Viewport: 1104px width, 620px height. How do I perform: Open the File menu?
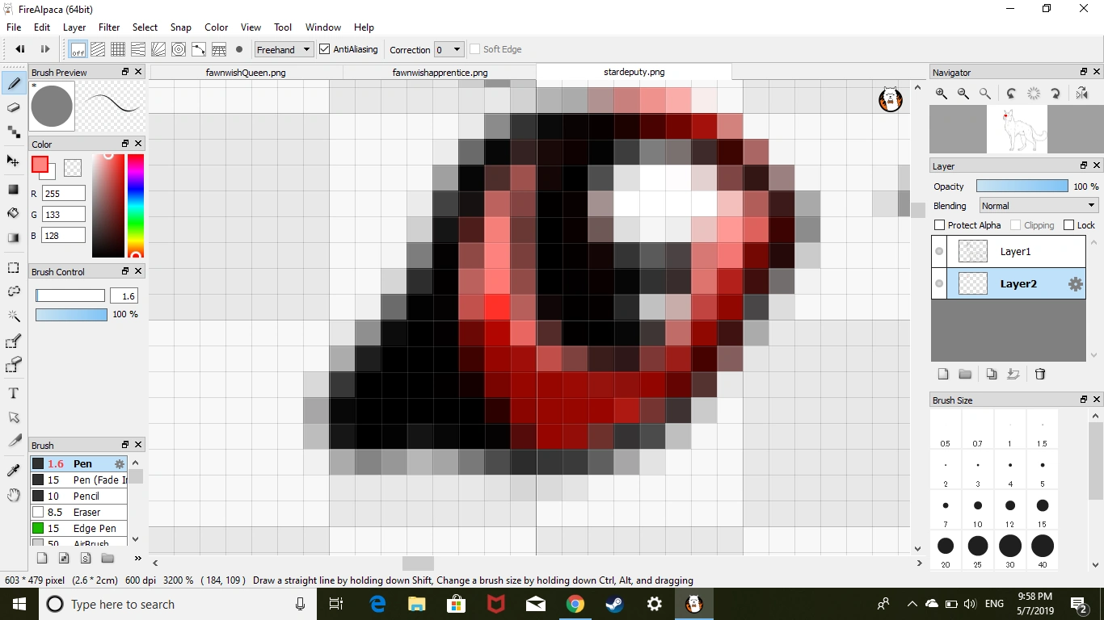point(14,27)
